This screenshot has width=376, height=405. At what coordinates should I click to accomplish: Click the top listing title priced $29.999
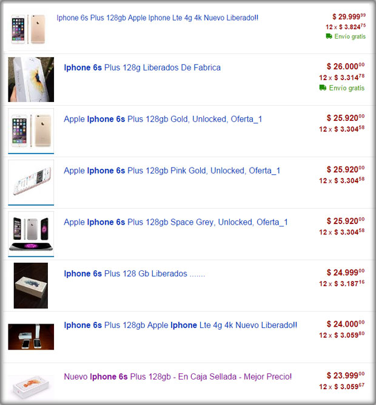[157, 18]
